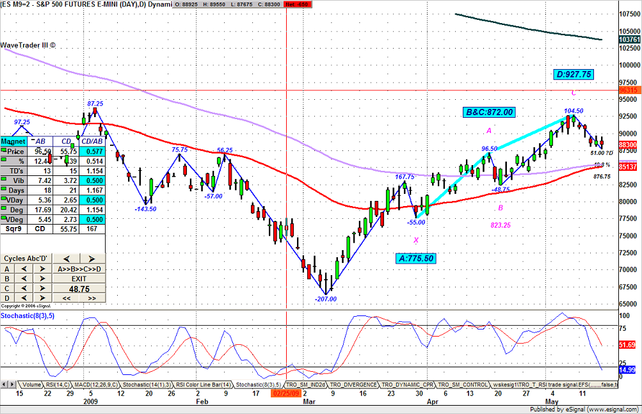642x414 pixels.
Task: Click the left arrow in row D
Action: [x=23, y=298]
